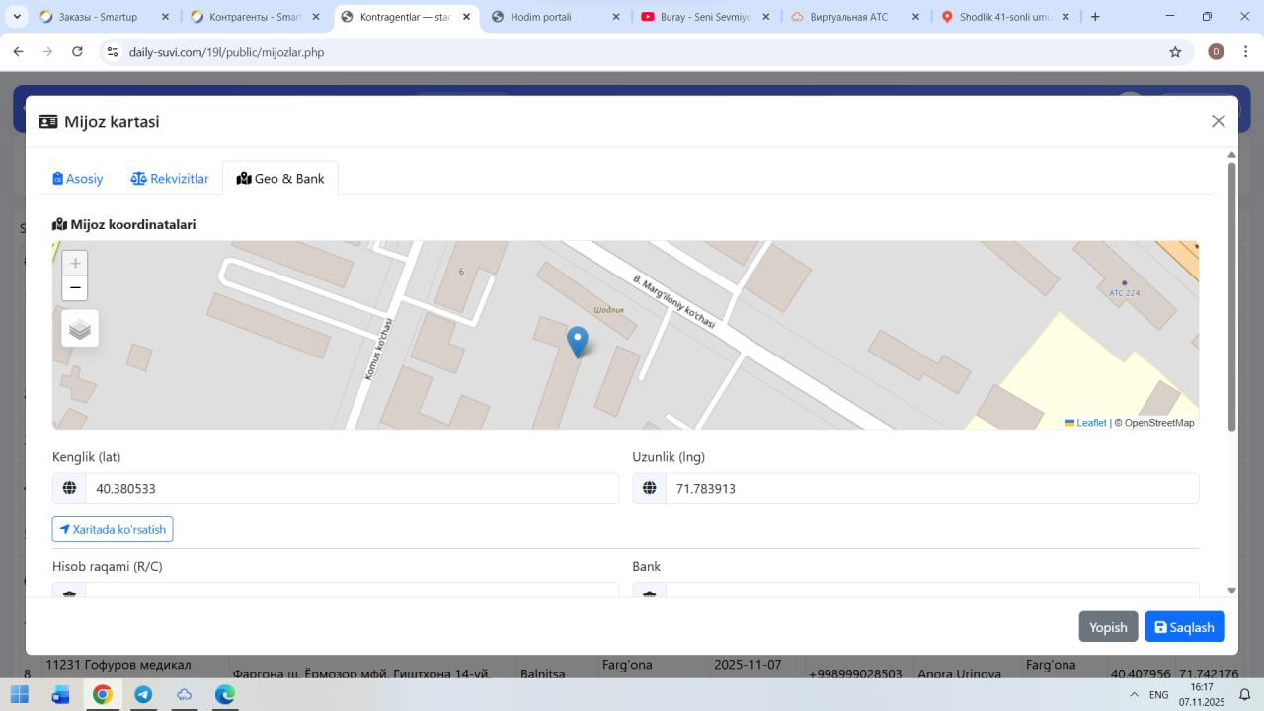Image resolution: width=1264 pixels, height=711 pixels.
Task: Zoom out on the map
Action: coord(75,288)
